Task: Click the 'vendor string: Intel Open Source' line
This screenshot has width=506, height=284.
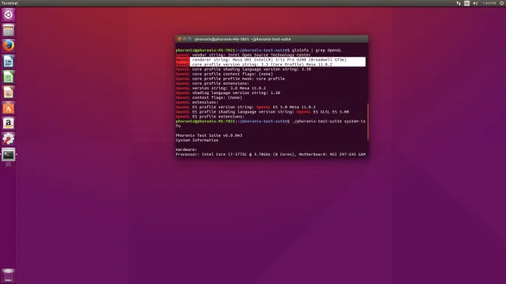Action: [x=244, y=55]
